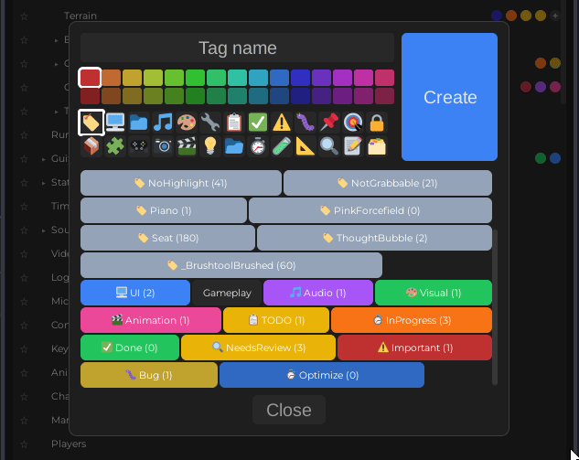579x460 pixels.
Task: Select the green Done (0) tag
Action: (x=130, y=348)
